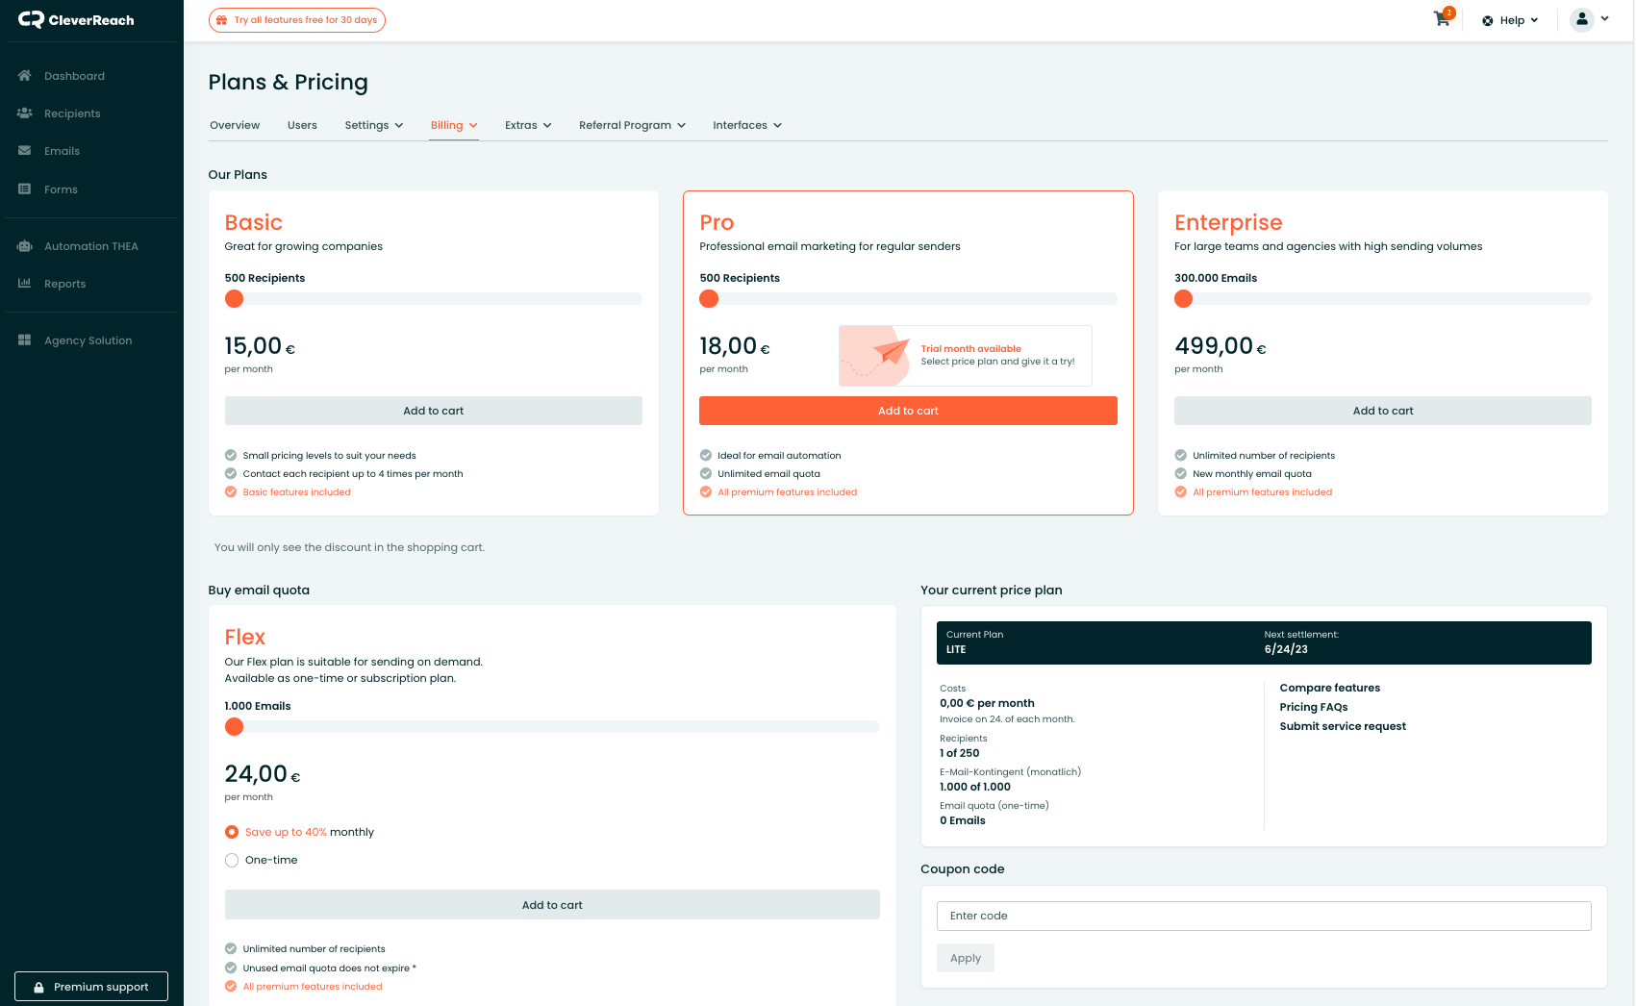Add the Enterprise plan to cart
This screenshot has height=1006, width=1636.
coord(1383,411)
